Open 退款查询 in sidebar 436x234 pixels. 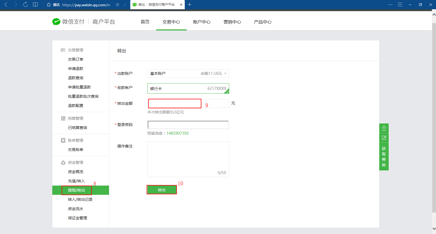click(x=75, y=78)
